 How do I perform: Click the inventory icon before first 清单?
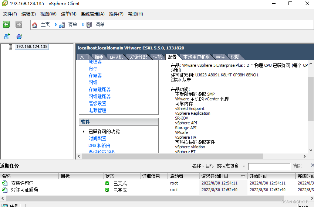click(x=62, y=25)
